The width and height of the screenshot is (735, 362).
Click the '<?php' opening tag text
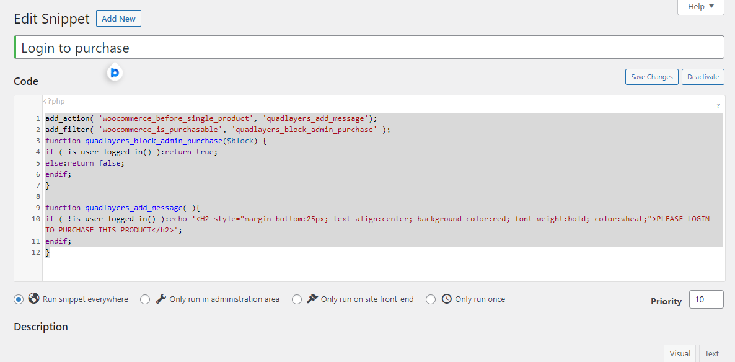coord(53,101)
